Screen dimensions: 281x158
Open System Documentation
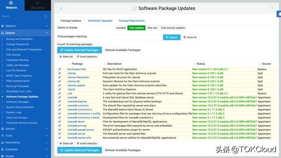click(20, 107)
